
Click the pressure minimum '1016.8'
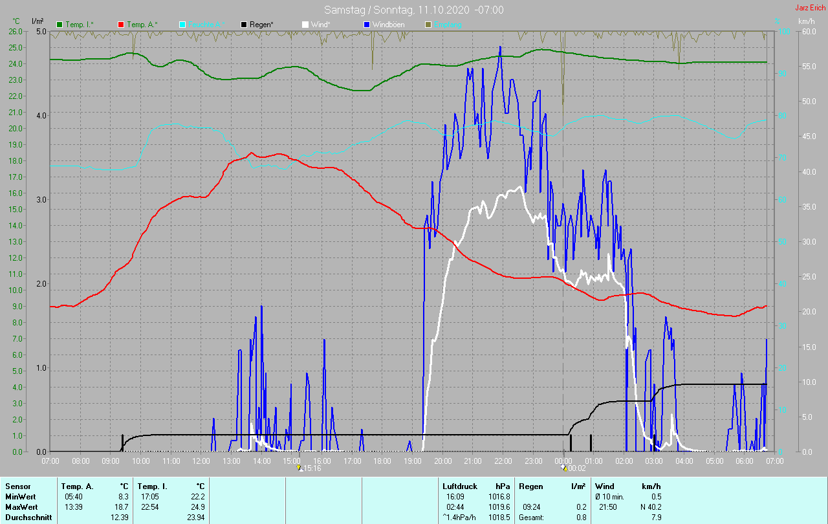(499, 497)
